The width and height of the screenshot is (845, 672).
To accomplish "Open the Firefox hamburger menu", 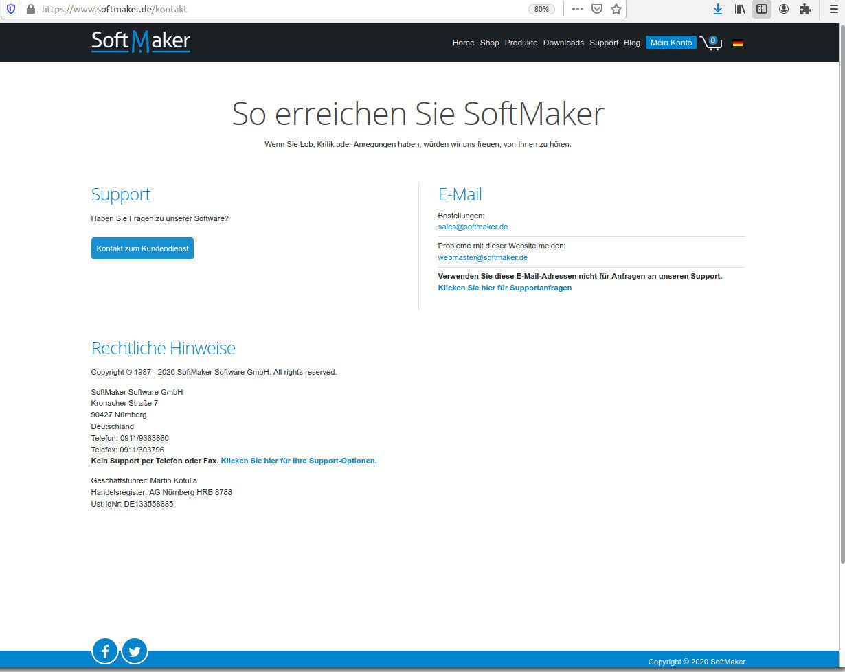I will 833,9.
